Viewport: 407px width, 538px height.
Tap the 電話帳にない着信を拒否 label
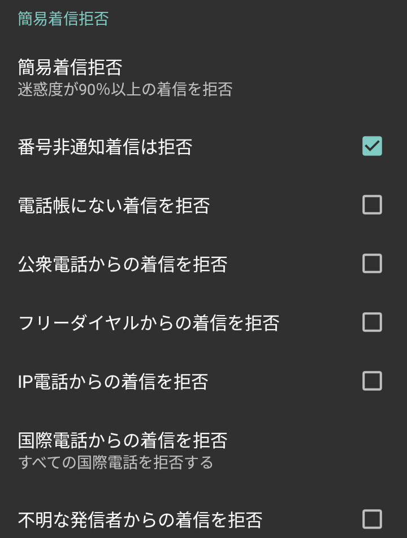click(x=114, y=205)
